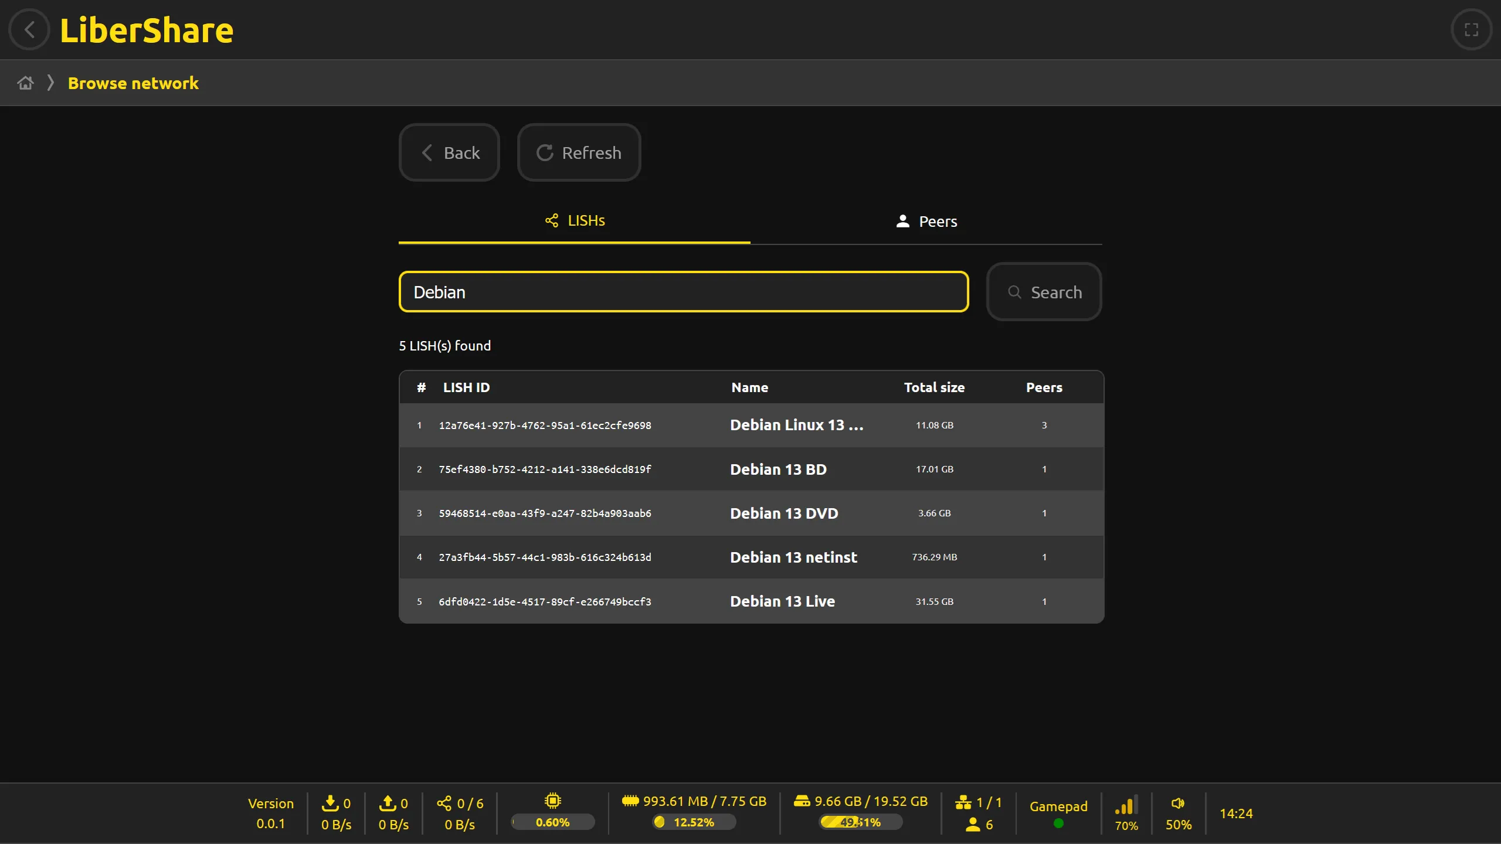
Task: Click the circular back arrow beside LiberShare
Action: [x=29, y=29]
